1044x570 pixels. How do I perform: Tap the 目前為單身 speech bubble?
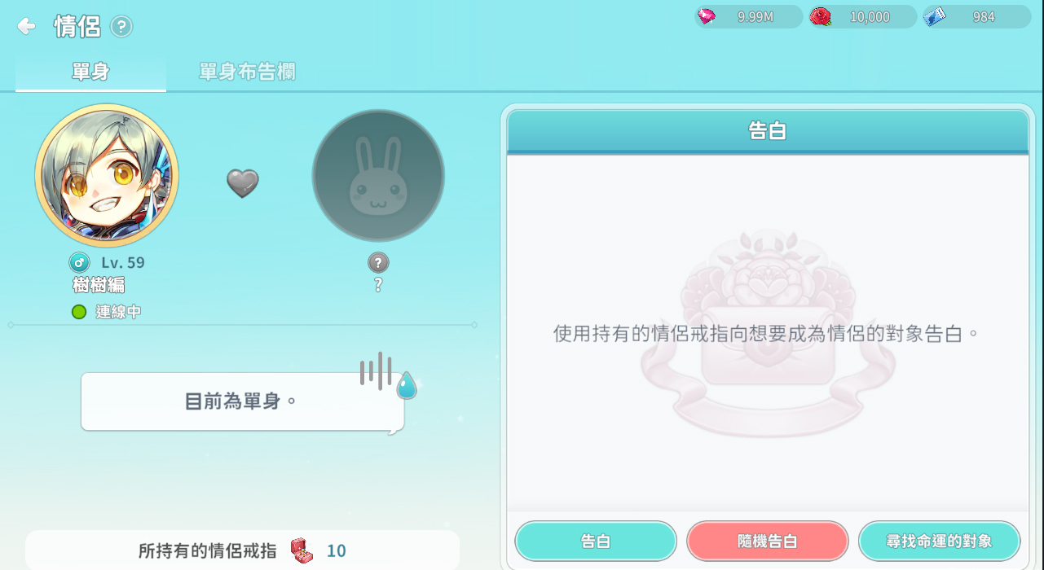click(243, 401)
